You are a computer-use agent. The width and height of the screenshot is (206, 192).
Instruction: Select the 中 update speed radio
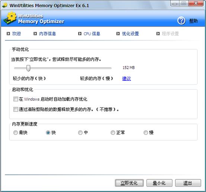click(80, 132)
